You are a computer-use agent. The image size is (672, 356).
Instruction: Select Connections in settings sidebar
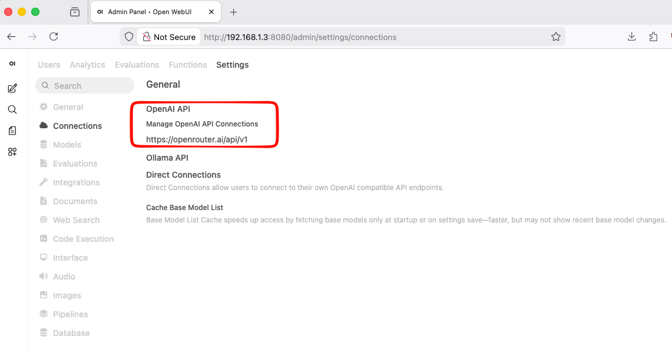(77, 126)
